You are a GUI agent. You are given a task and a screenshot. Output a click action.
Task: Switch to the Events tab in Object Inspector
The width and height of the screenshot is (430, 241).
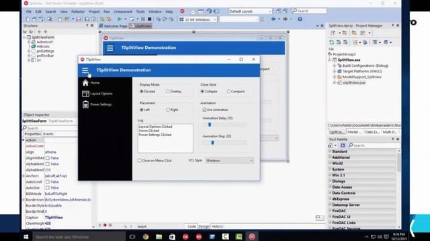(48, 134)
